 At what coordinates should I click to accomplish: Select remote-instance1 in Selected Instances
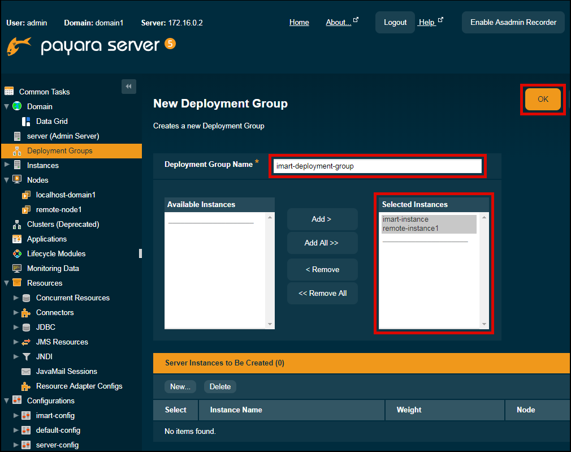pos(410,229)
